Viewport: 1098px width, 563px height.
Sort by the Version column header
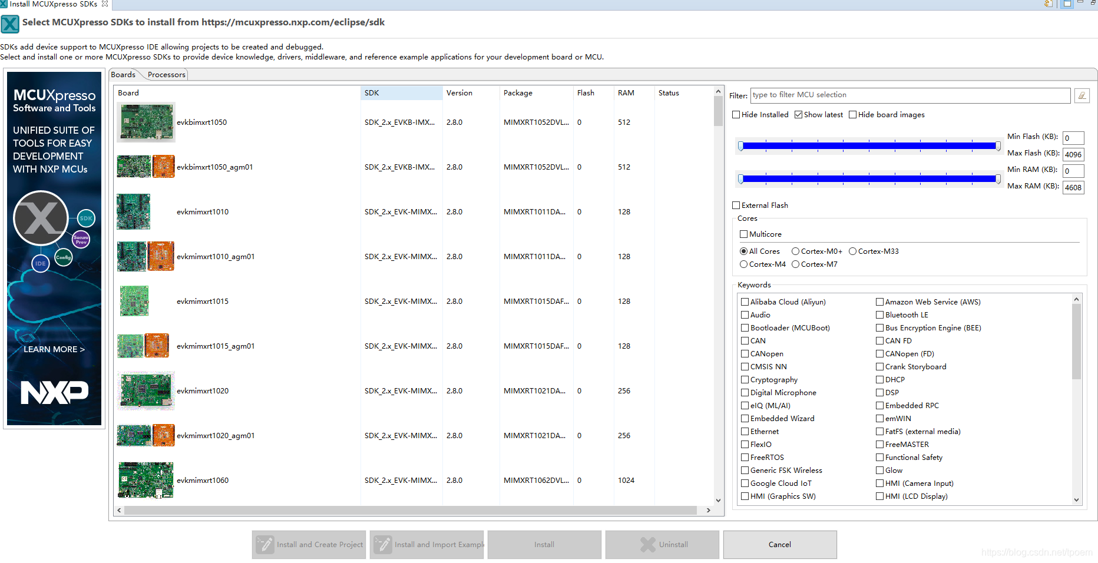[471, 93]
